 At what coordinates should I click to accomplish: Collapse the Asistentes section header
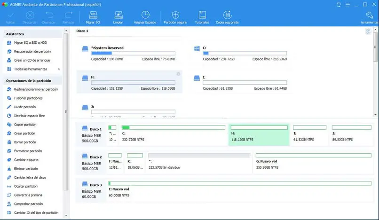coord(32,34)
